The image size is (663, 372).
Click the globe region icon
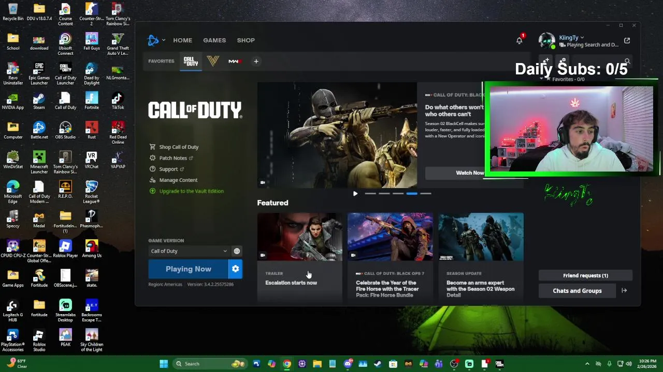pyautogui.click(x=237, y=251)
